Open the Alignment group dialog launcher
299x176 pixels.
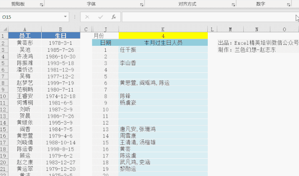[233, 5]
